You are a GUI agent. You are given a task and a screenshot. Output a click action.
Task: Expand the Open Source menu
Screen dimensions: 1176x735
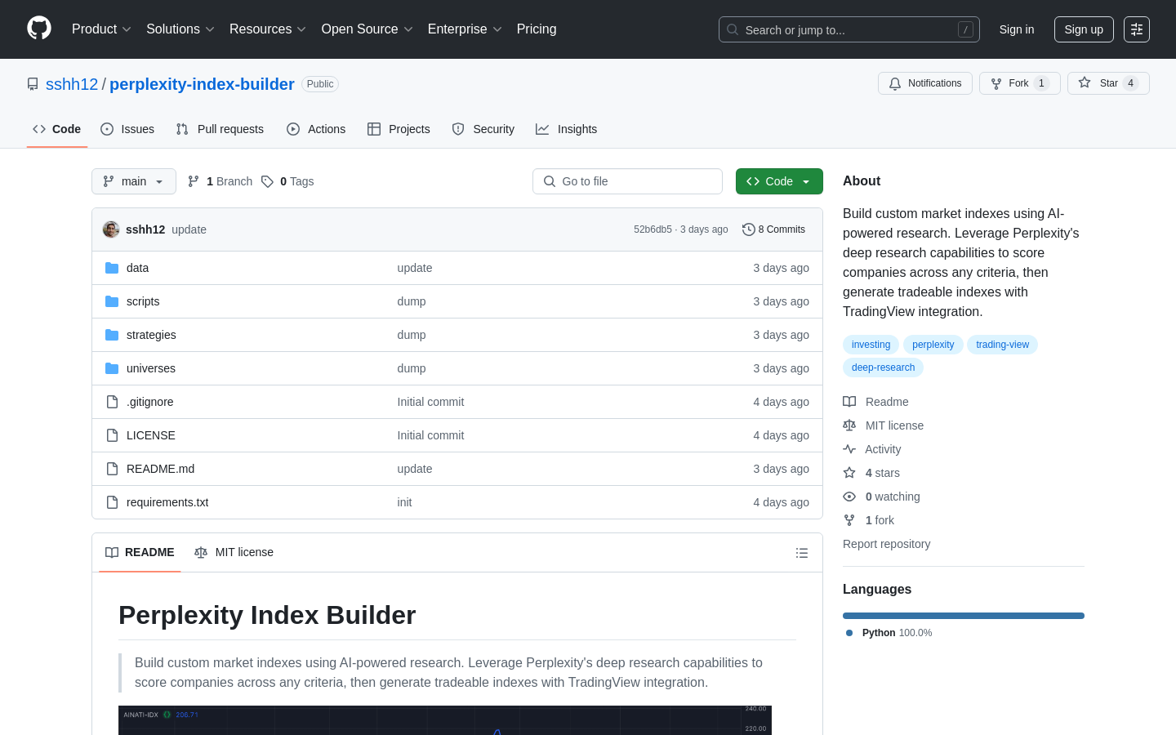[x=367, y=29]
